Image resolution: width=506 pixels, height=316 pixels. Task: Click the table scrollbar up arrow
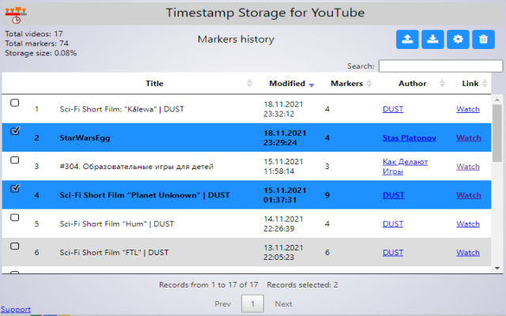click(x=497, y=100)
